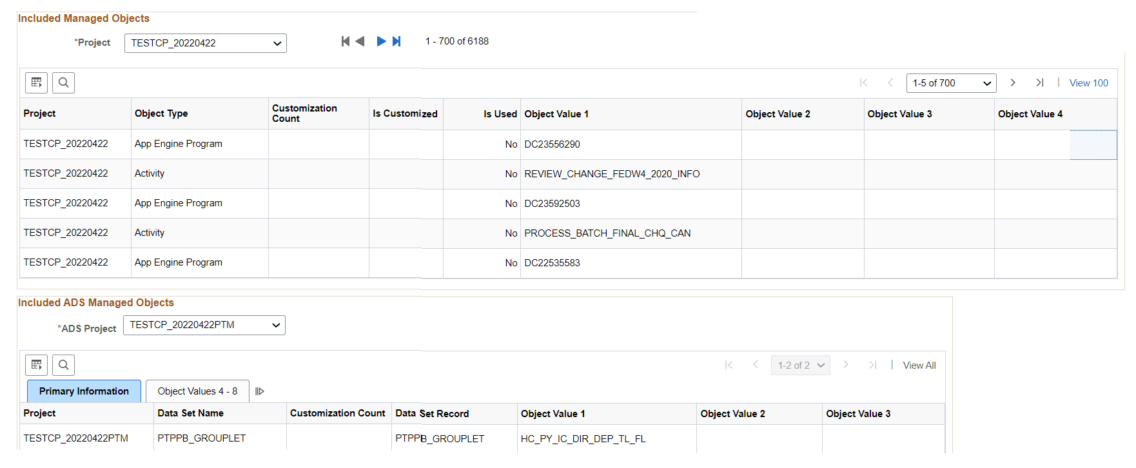The height and width of the screenshot is (468, 1136).
Task: Click Included ADS Managed Objects section heading
Action: [96, 302]
